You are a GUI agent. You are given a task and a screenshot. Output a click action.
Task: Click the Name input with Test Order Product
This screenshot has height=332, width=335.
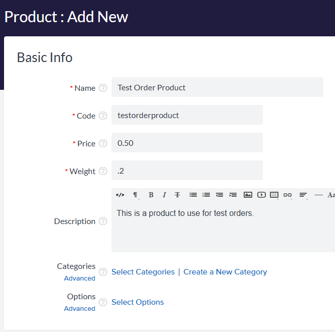click(x=217, y=87)
